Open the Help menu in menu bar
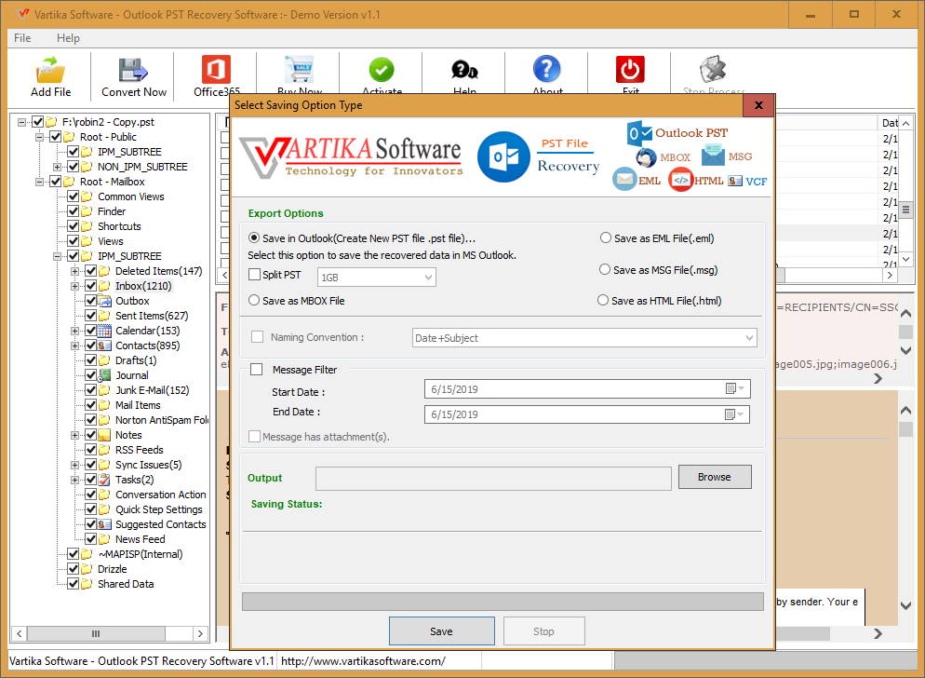The width and height of the screenshot is (925, 678). click(68, 38)
